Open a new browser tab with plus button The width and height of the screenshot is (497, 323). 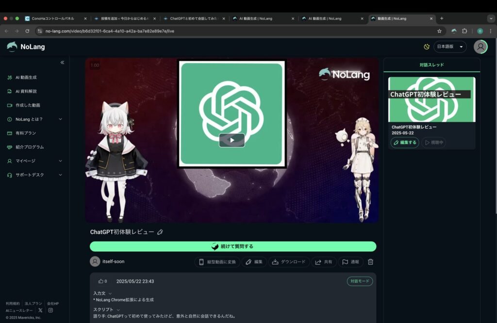click(442, 18)
